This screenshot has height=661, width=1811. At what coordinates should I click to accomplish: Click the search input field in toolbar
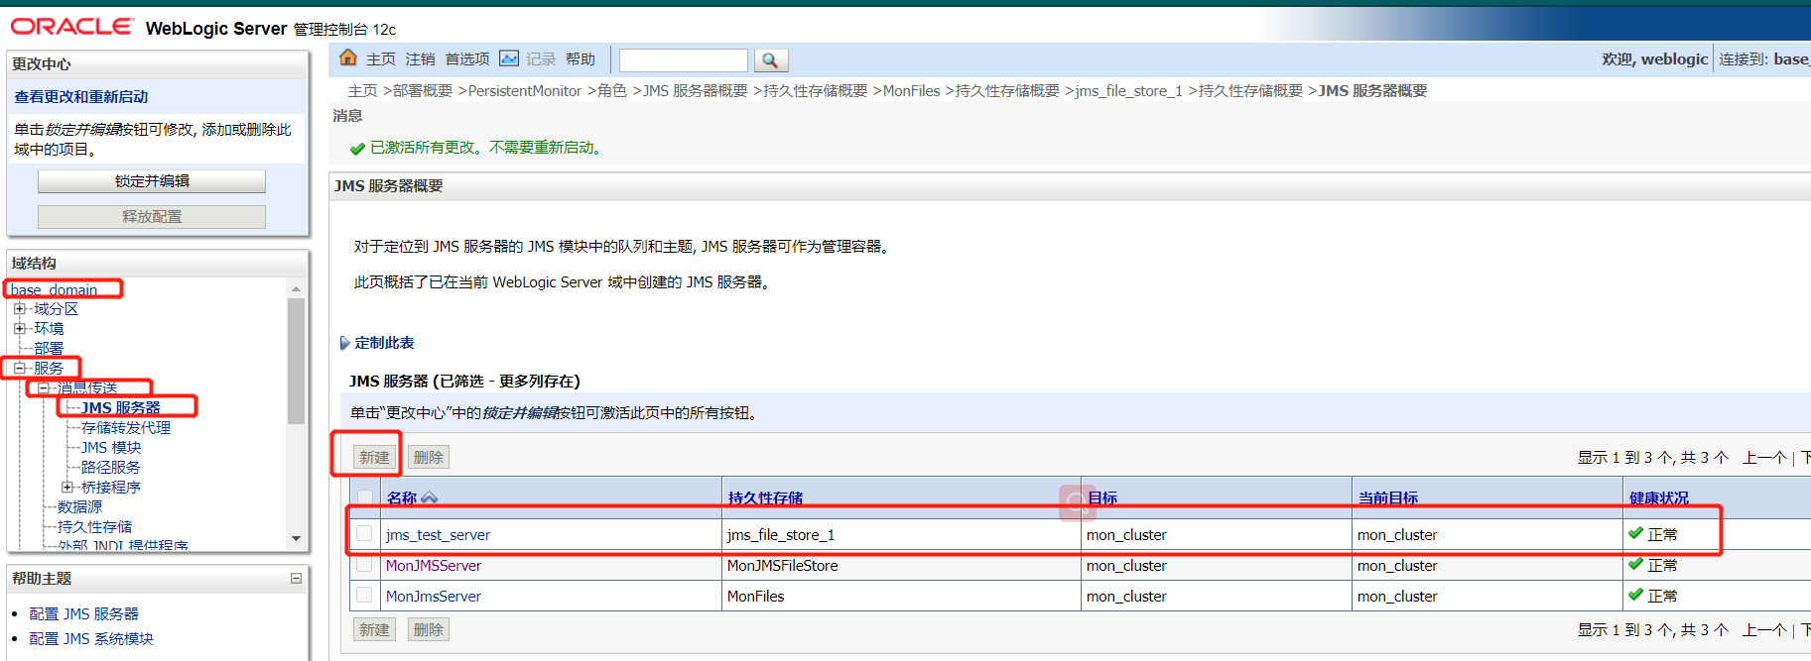(x=683, y=60)
